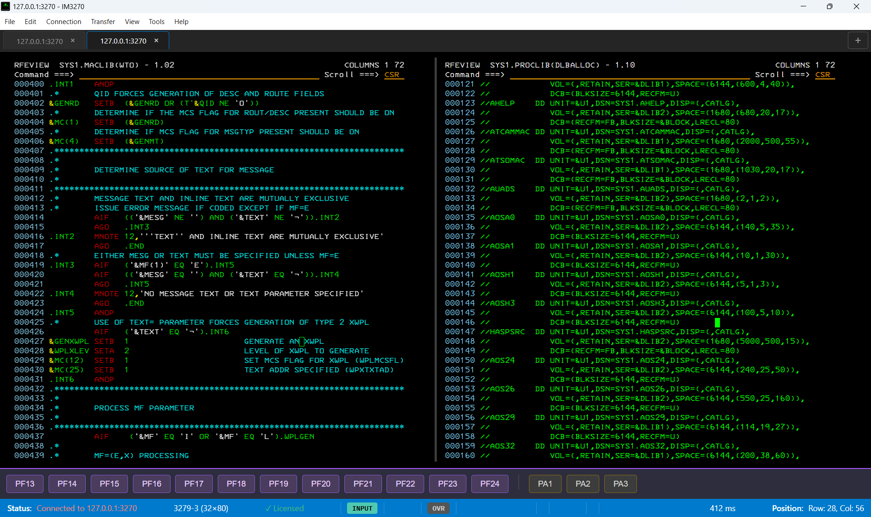The width and height of the screenshot is (871, 517).
Task: Click the 'SYS1.PROCLIB(DLBALLOC)' header text
Action: (x=545, y=65)
